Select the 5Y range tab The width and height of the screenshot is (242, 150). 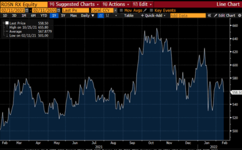pyautogui.click(x=63, y=15)
